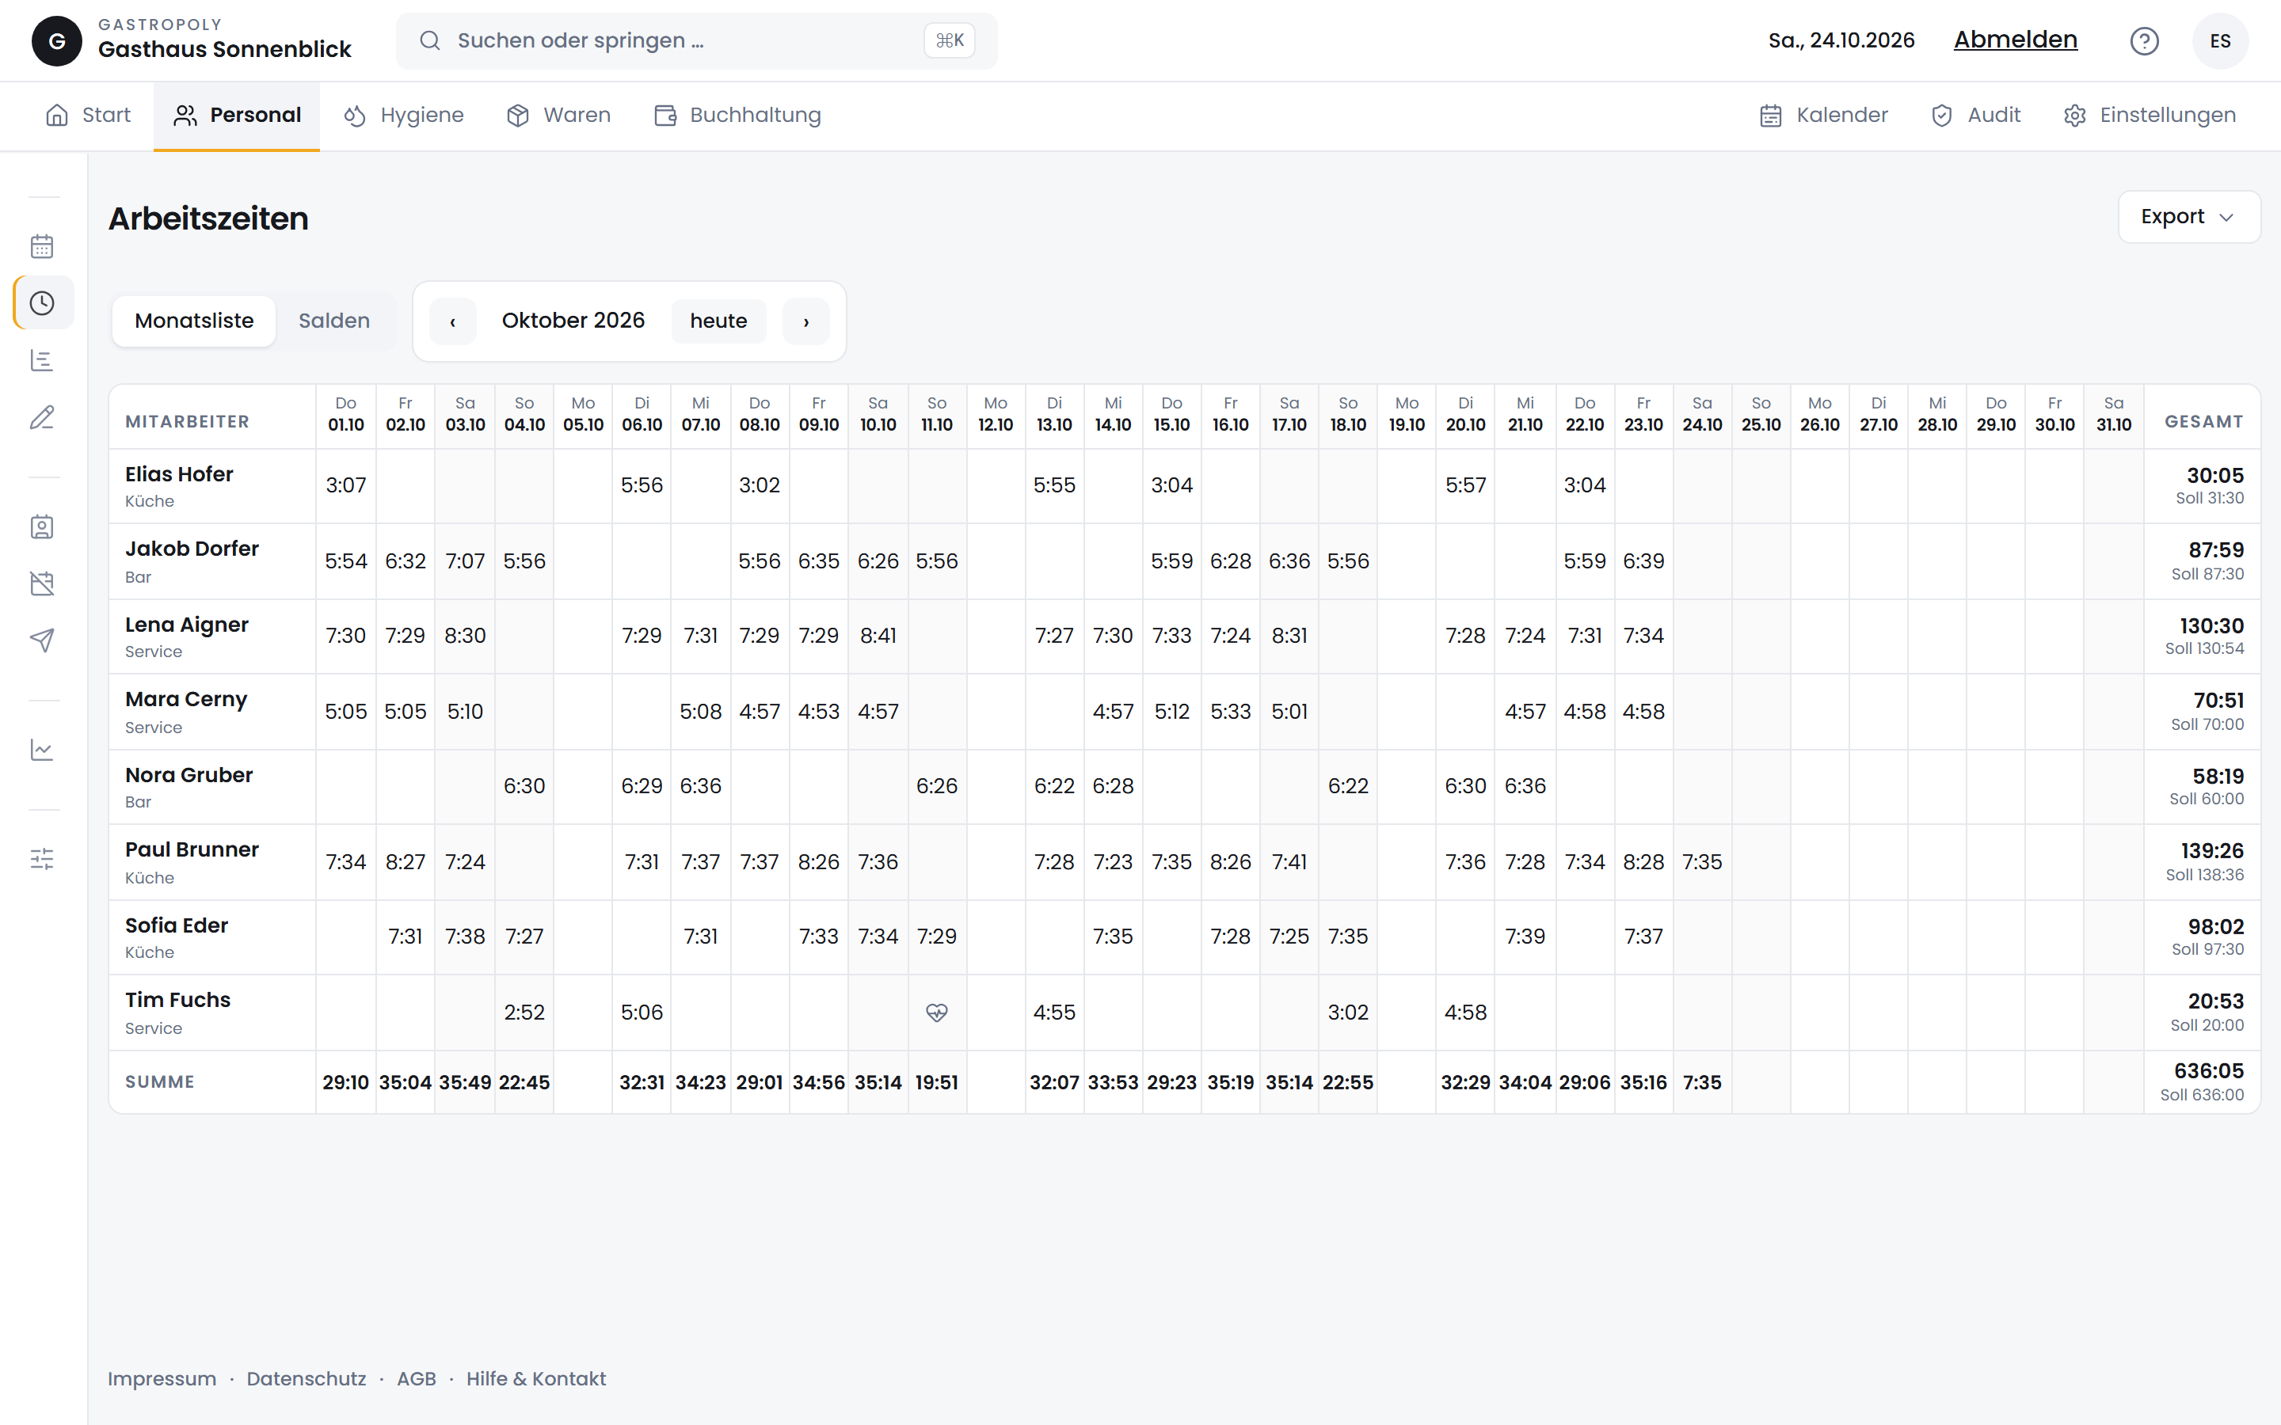Focus the Suchen oder springen search field

coord(696,40)
